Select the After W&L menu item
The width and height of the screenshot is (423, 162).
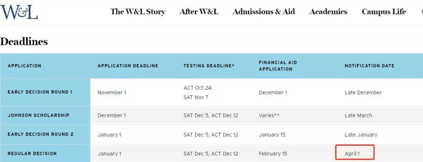(199, 12)
